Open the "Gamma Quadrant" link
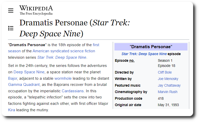Image resolution: width=199 pixels, height=122 pixels. coord(24,84)
